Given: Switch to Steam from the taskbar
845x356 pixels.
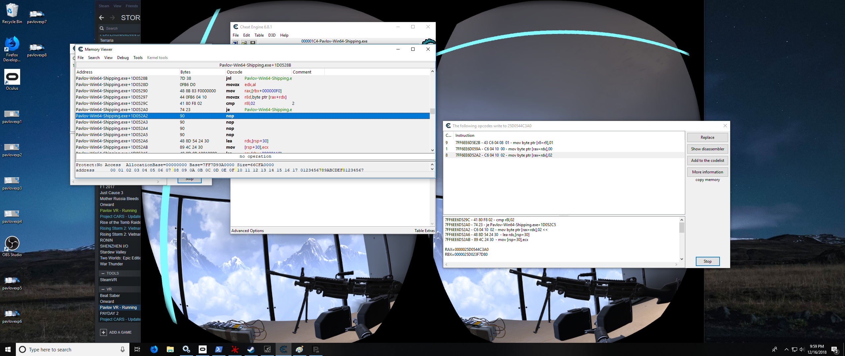Looking at the screenshot, I should click(251, 349).
